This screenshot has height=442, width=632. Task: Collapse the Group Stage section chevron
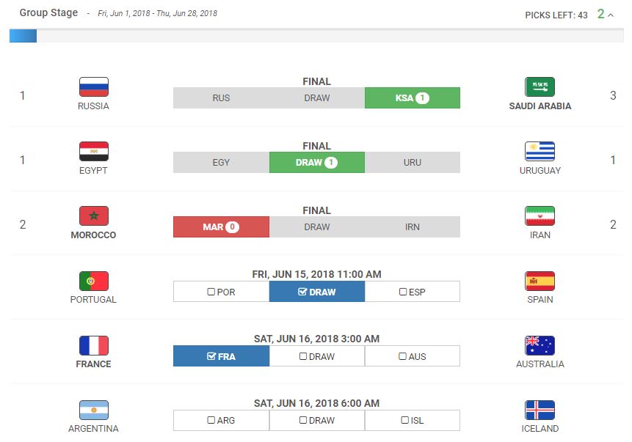click(x=611, y=14)
